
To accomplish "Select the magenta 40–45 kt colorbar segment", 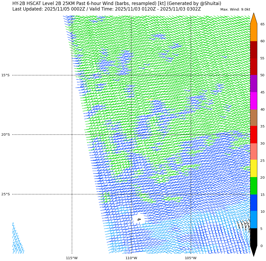I will tap(253, 101).
